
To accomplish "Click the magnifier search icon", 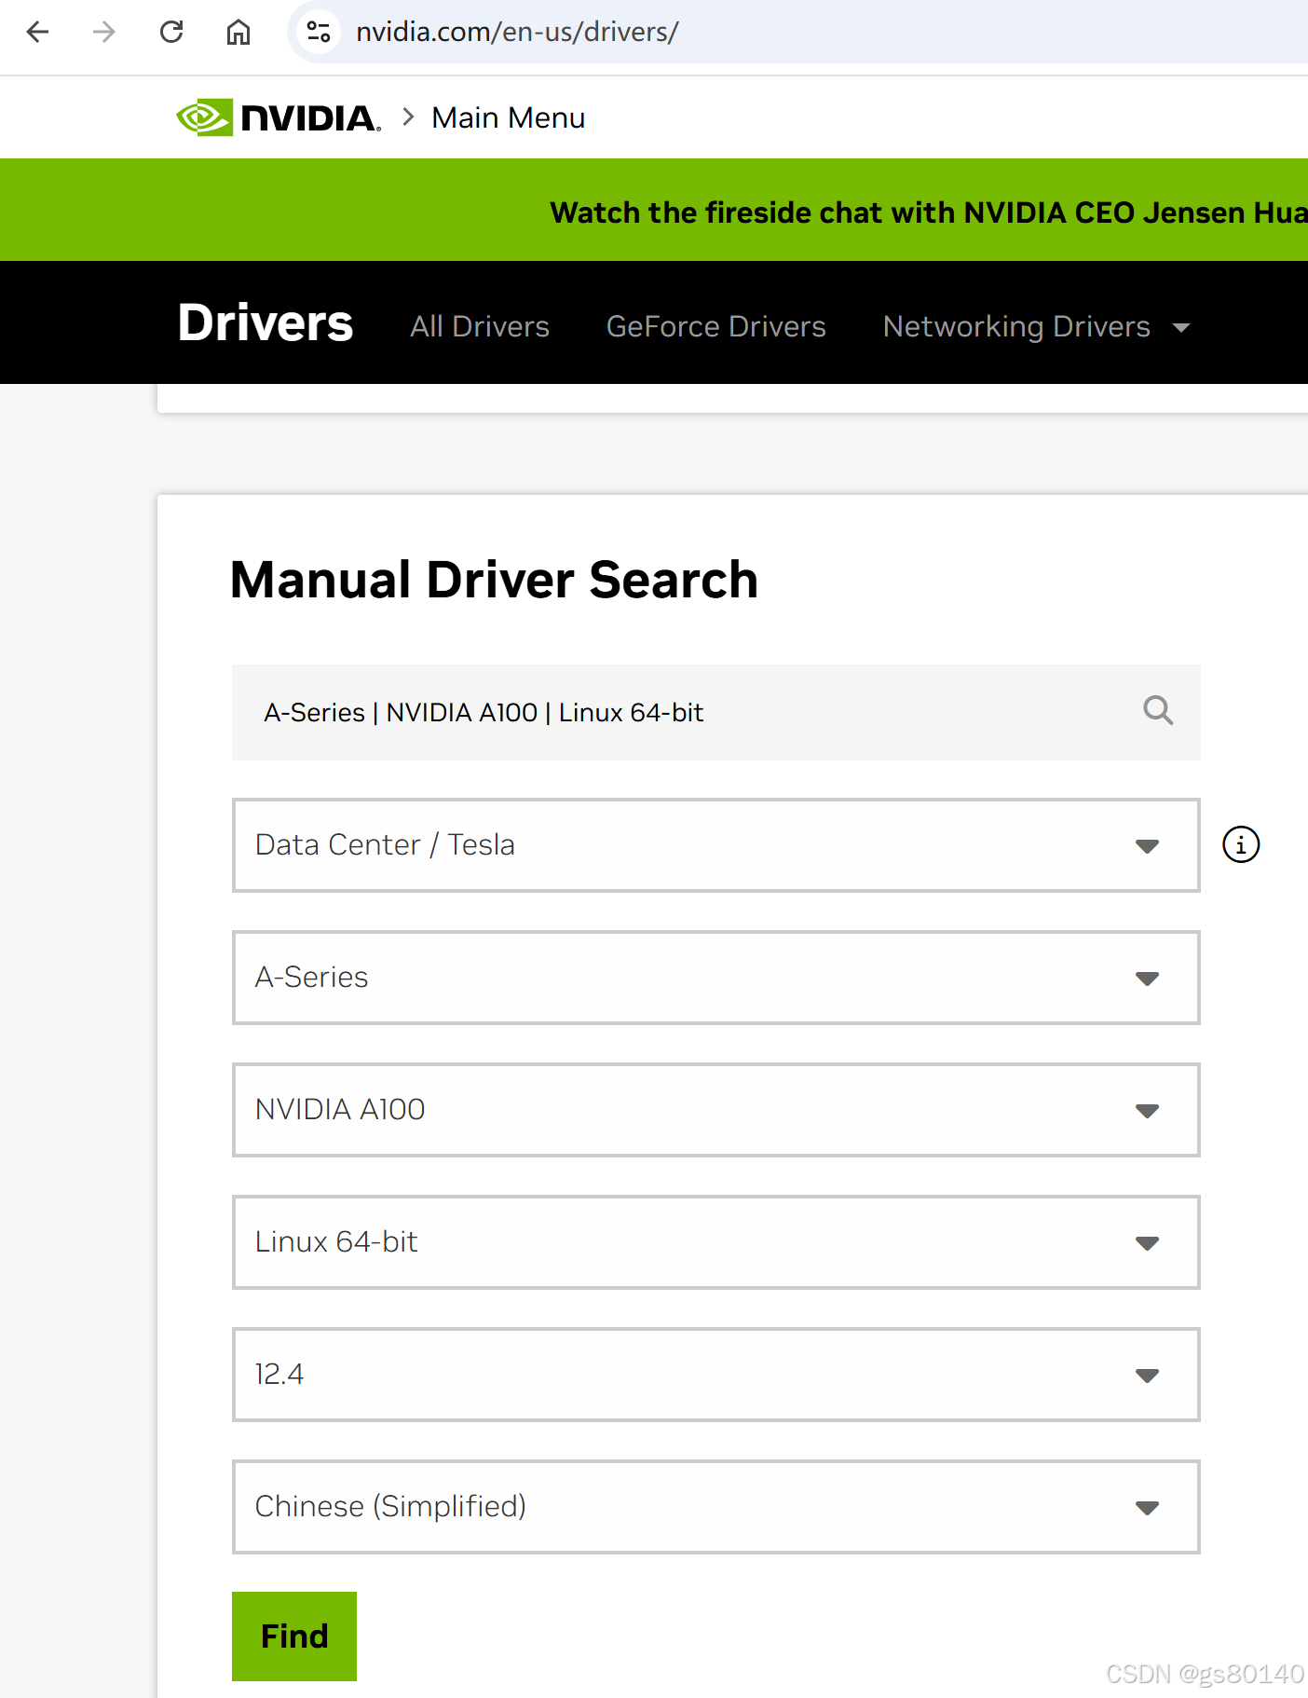I will (1158, 711).
